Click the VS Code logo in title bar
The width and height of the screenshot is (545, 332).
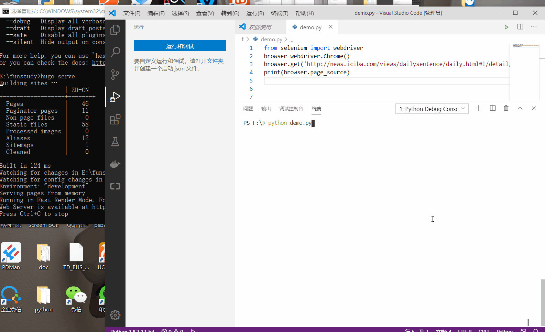pos(112,13)
